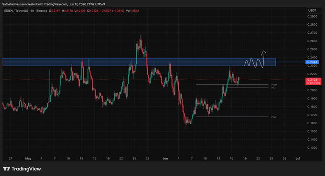Viewport: 325px width, 176px height.
Task: Select the blue horizontal line at 0.2344
Action: (x=153, y=62)
